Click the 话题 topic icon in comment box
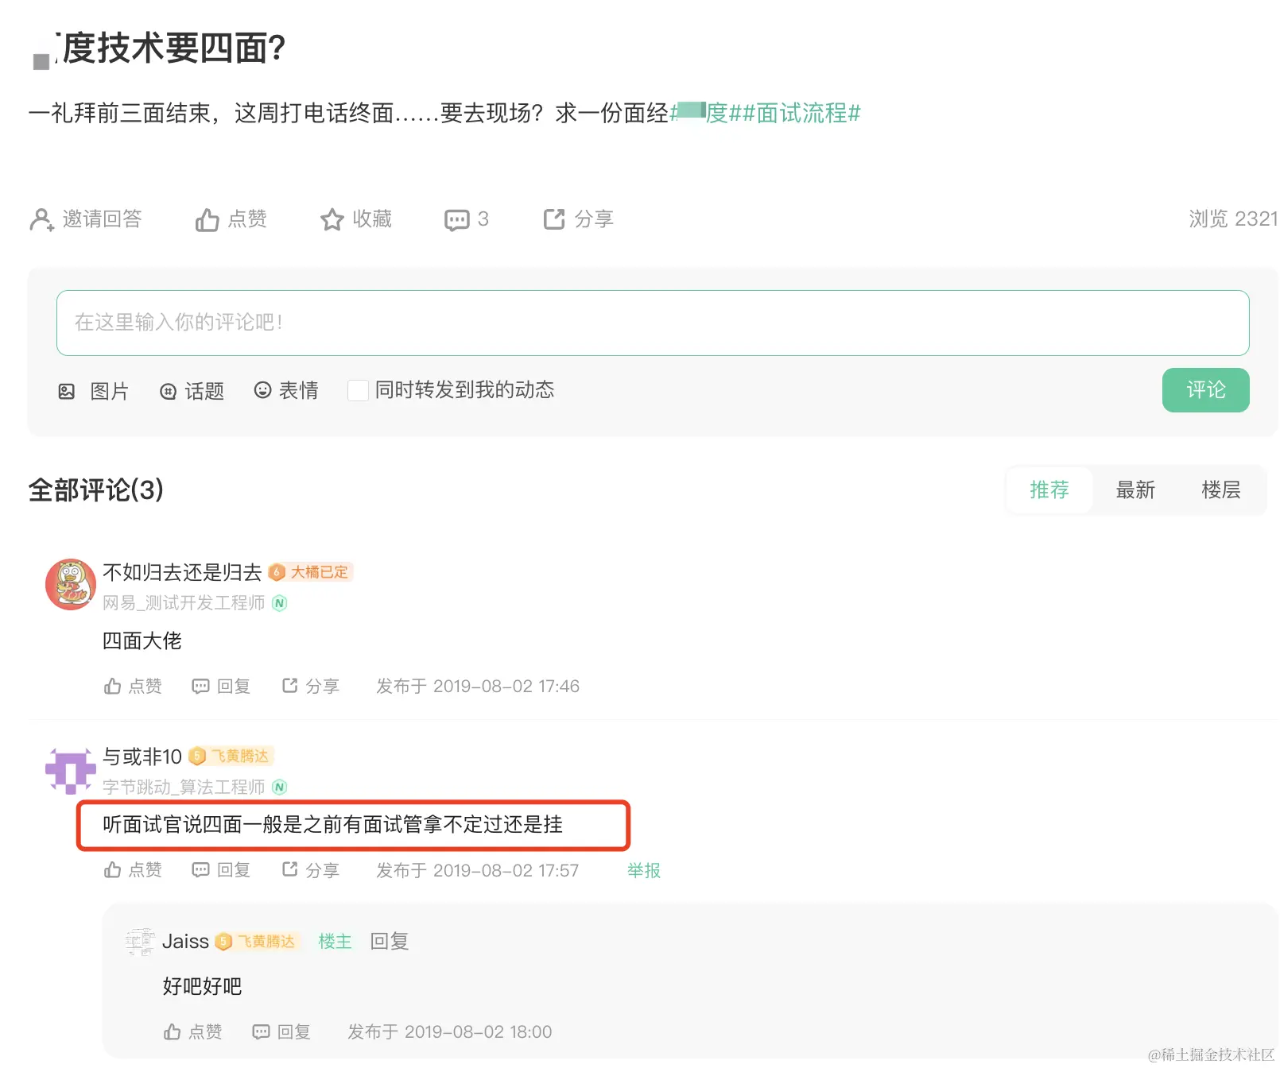This screenshot has width=1280, height=1068. point(168,391)
